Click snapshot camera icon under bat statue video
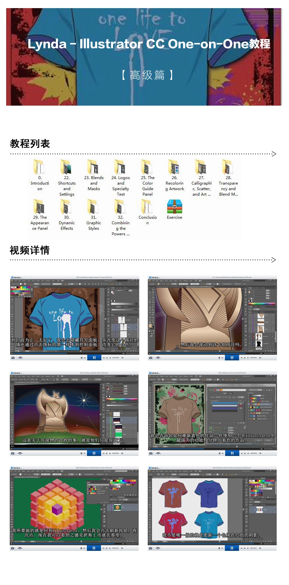The height and width of the screenshot is (585, 289). point(13,453)
